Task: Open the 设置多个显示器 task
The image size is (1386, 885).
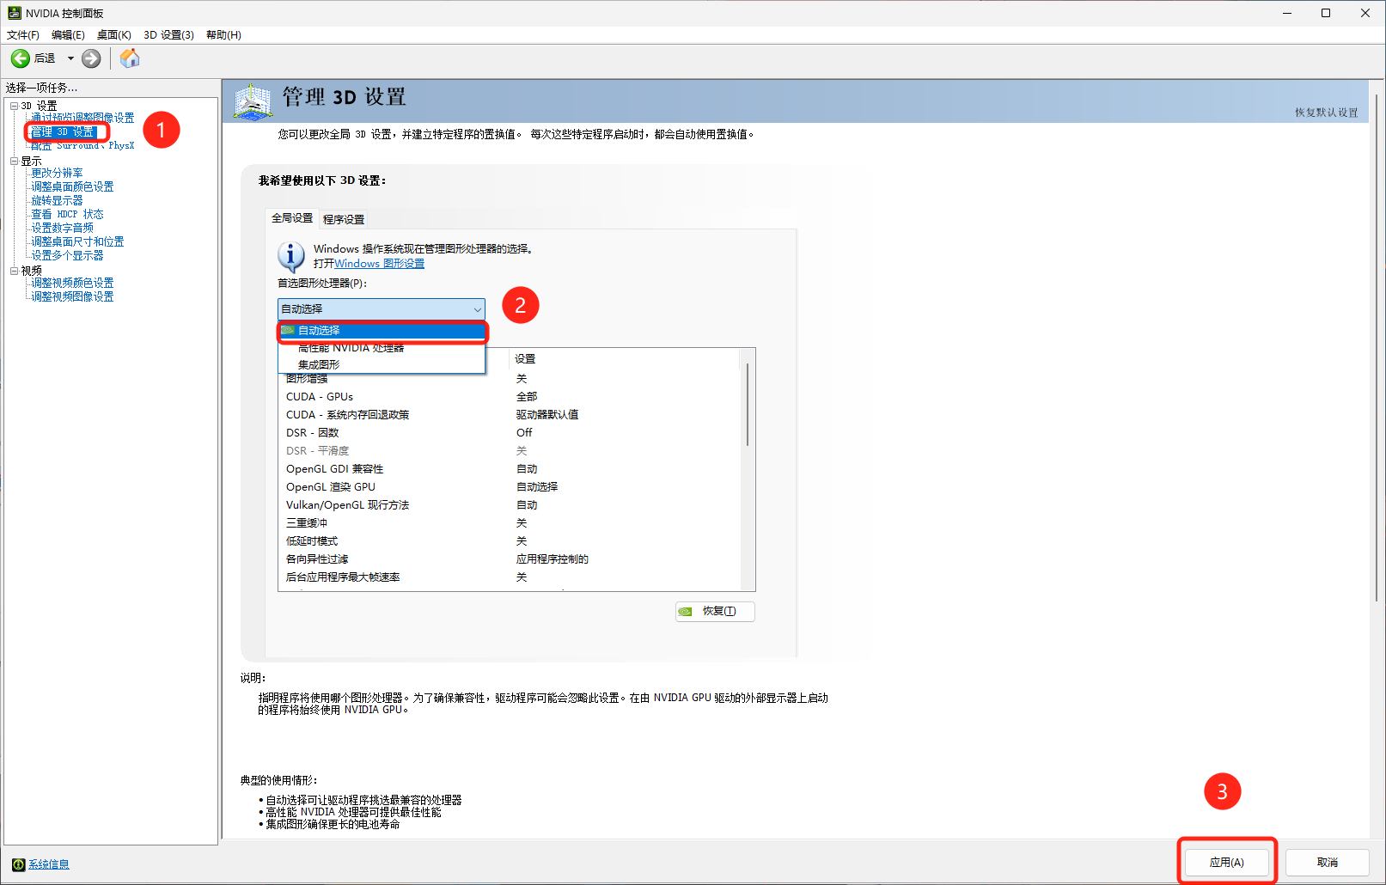Action: click(x=67, y=255)
